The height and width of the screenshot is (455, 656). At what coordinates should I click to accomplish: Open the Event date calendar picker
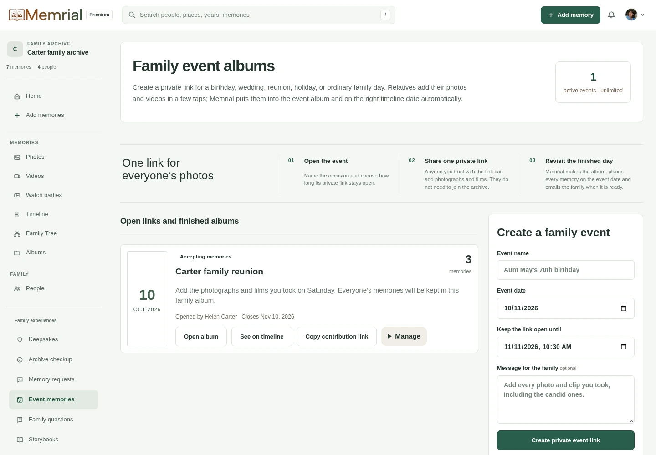pyautogui.click(x=624, y=308)
